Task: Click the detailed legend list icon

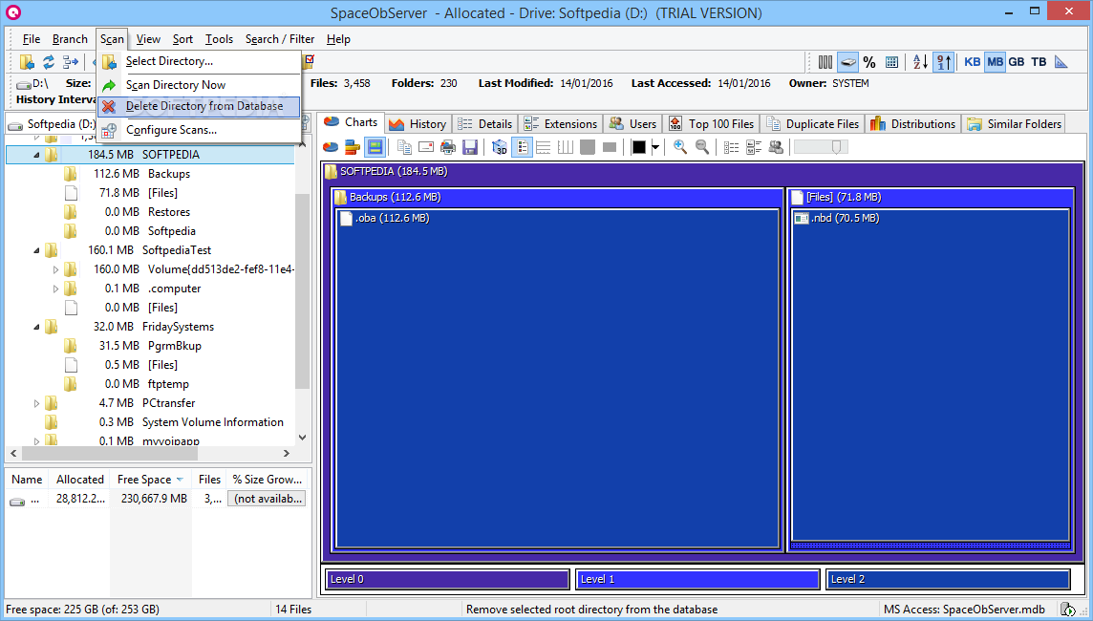Action: point(754,147)
